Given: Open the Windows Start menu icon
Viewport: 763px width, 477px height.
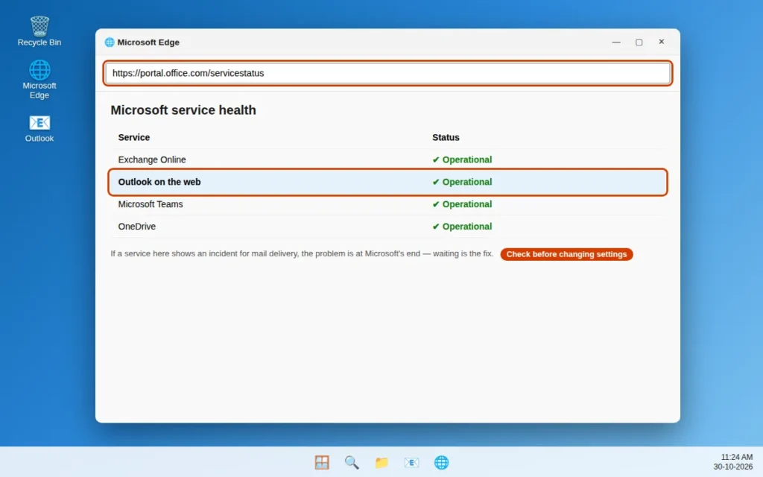Looking at the screenshot, I should [322, 462].
